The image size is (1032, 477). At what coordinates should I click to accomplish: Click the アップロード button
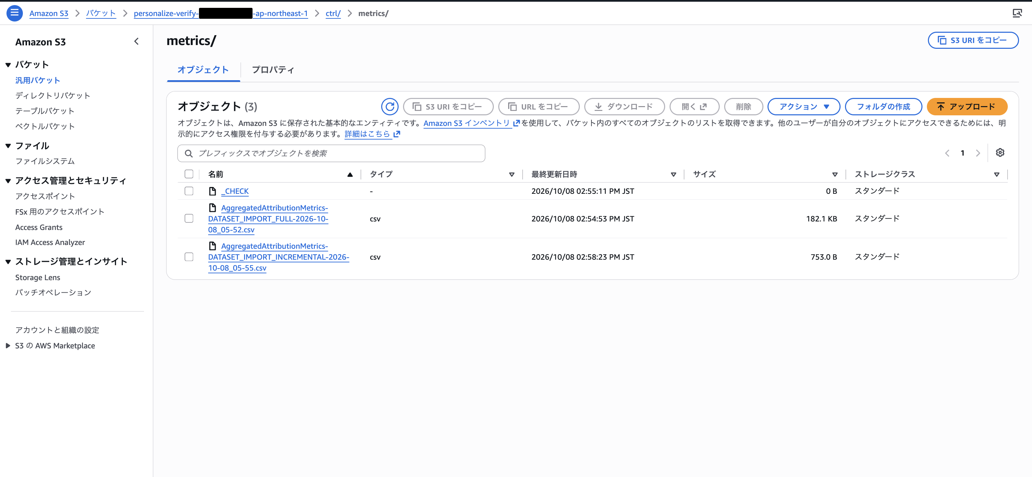[967, 106]
